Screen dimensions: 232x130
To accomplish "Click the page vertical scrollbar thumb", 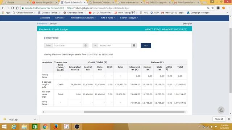I will coord(231,60).
